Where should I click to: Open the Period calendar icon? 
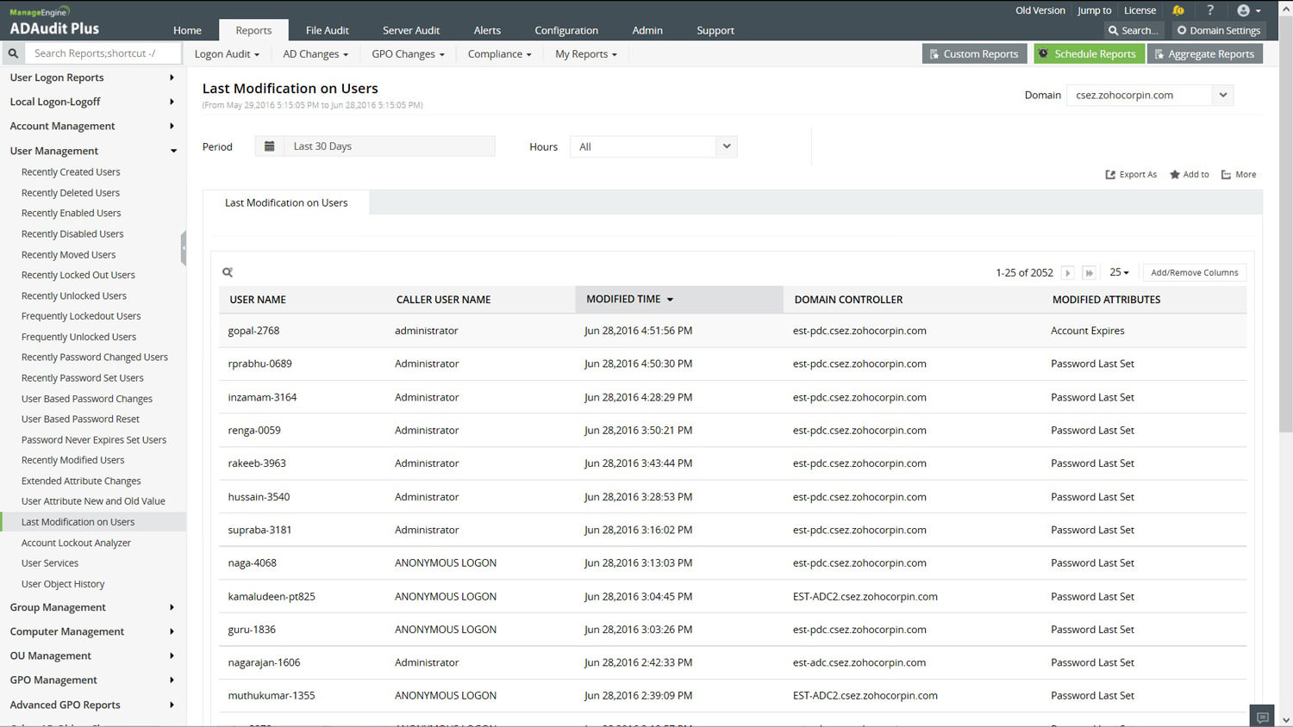269,146
